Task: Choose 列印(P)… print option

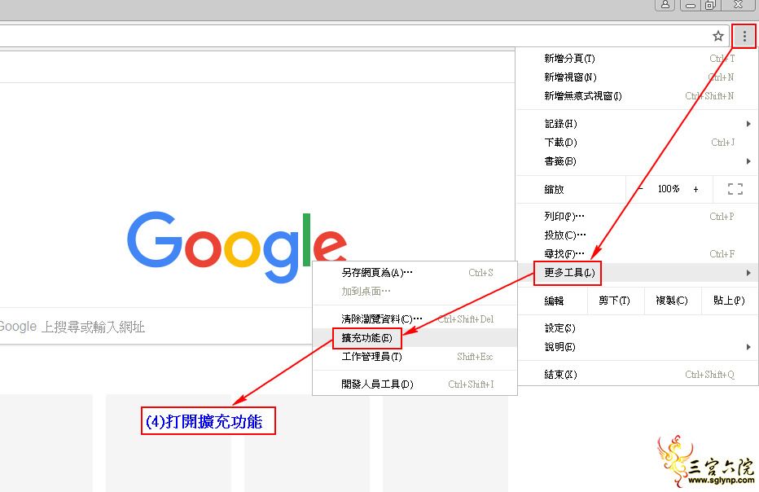Action: coord(637,217)
